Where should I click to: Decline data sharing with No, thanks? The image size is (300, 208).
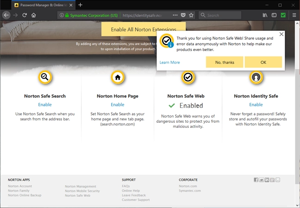(225, 62)
